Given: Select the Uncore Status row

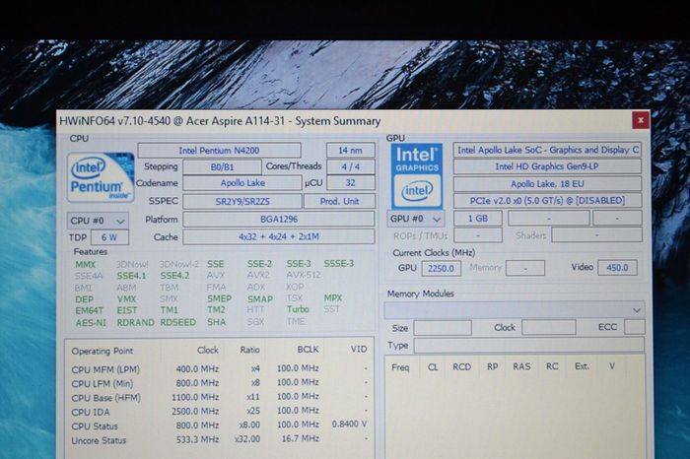Looking at the screenshot, I should click(x=219, y=439).
